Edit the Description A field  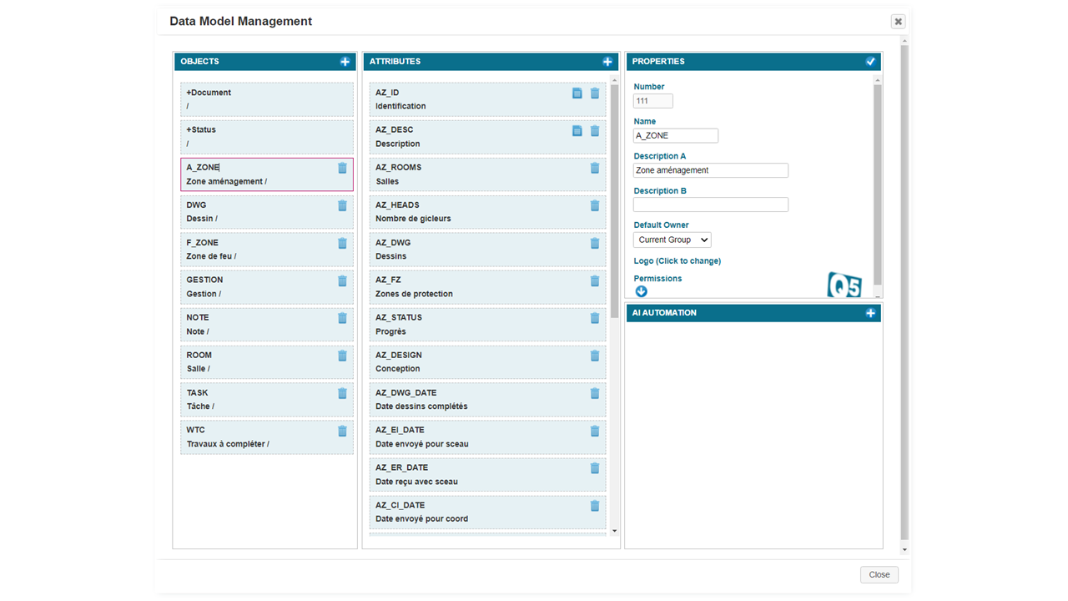pos(711,170)
